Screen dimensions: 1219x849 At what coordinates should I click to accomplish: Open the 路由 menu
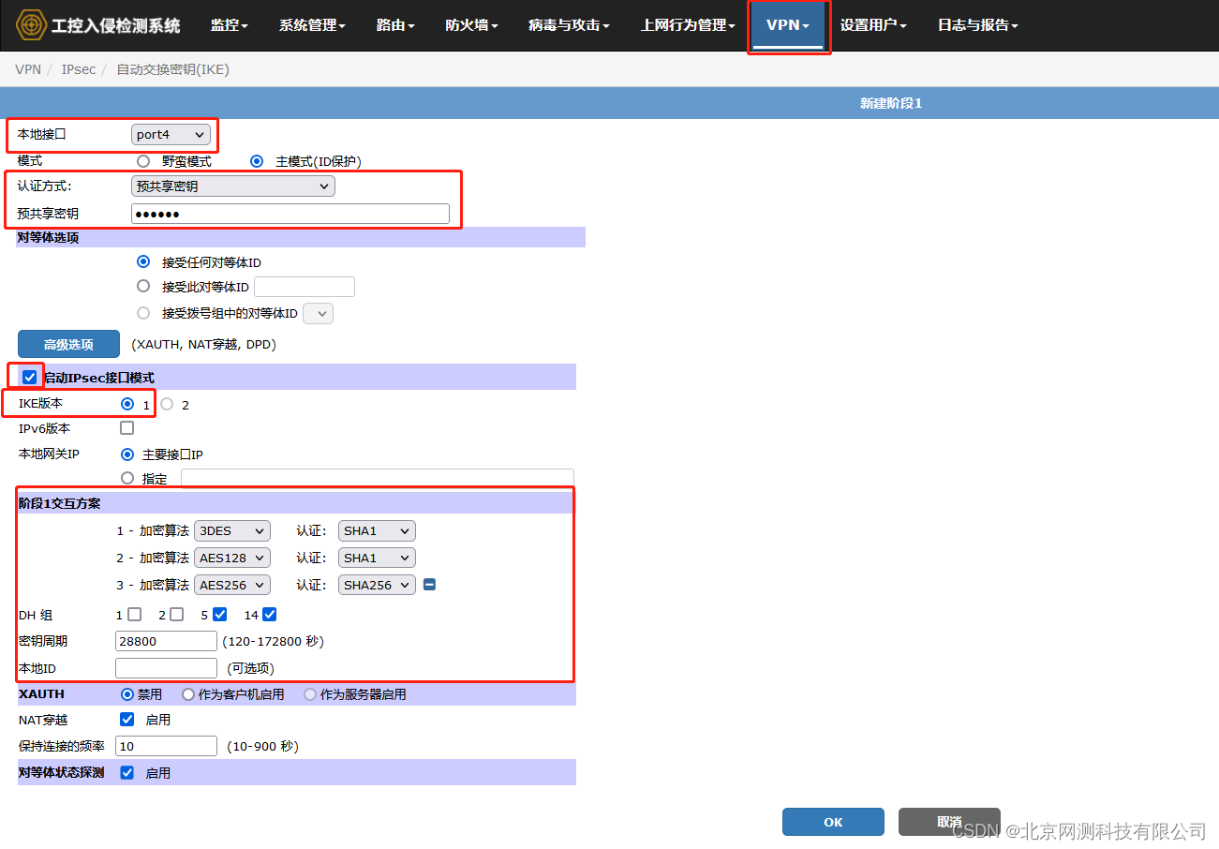coord(395,25)
